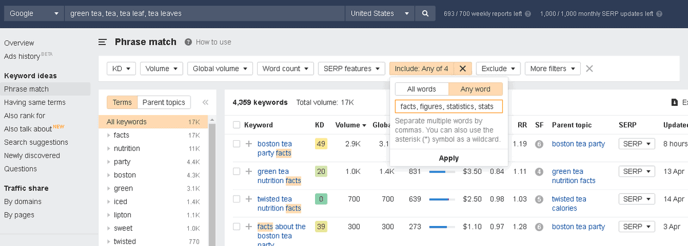Viewport: 688px width, 246px height.
Task: Open the More filters dropdown
Action: (553, 69)
